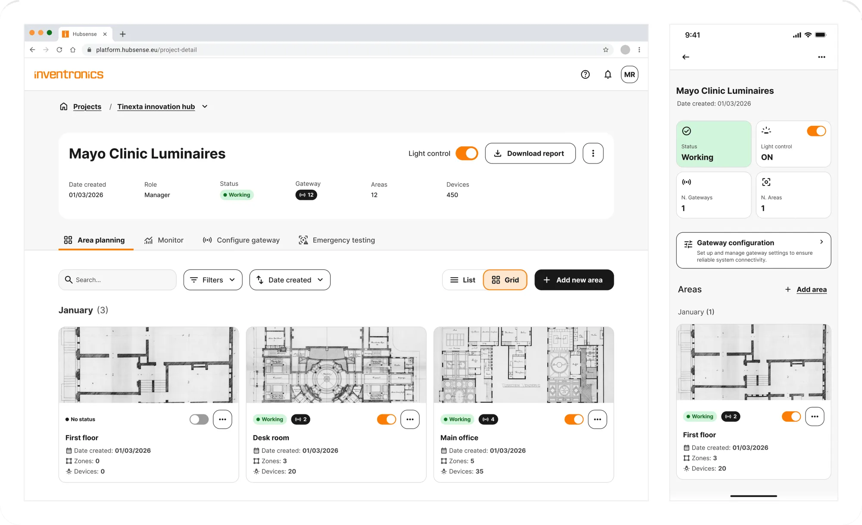Viewport: 862px width, 525px height.
Task: Open Projects breadcrumb link
Action: point(87,106)
